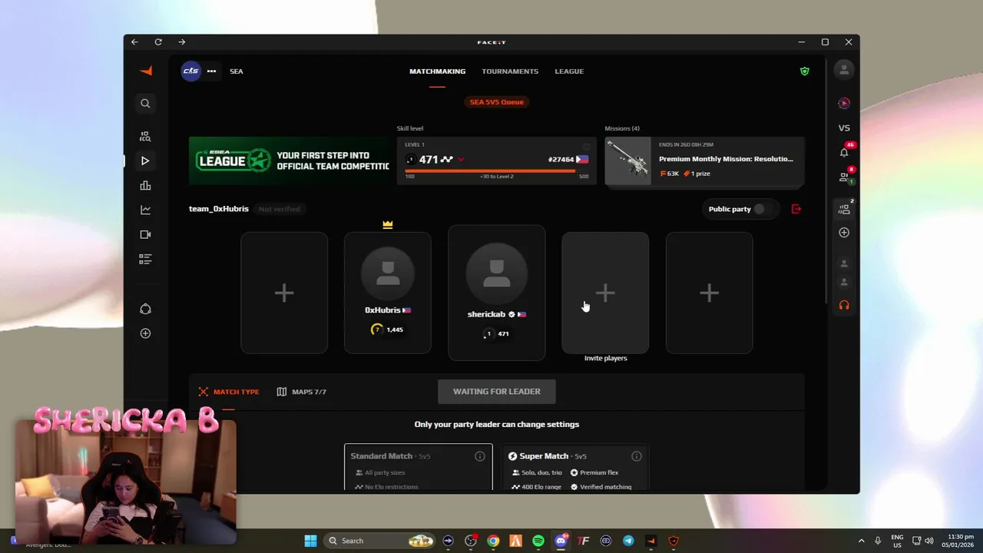Viewport: 983px width, 553px height.
Task: Click the CS2 game logo icon
Action: 190,71
